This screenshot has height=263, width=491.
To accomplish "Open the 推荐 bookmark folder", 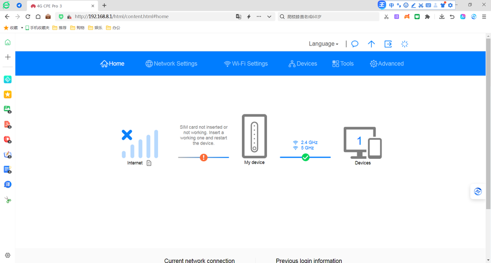I will point(59,28).
